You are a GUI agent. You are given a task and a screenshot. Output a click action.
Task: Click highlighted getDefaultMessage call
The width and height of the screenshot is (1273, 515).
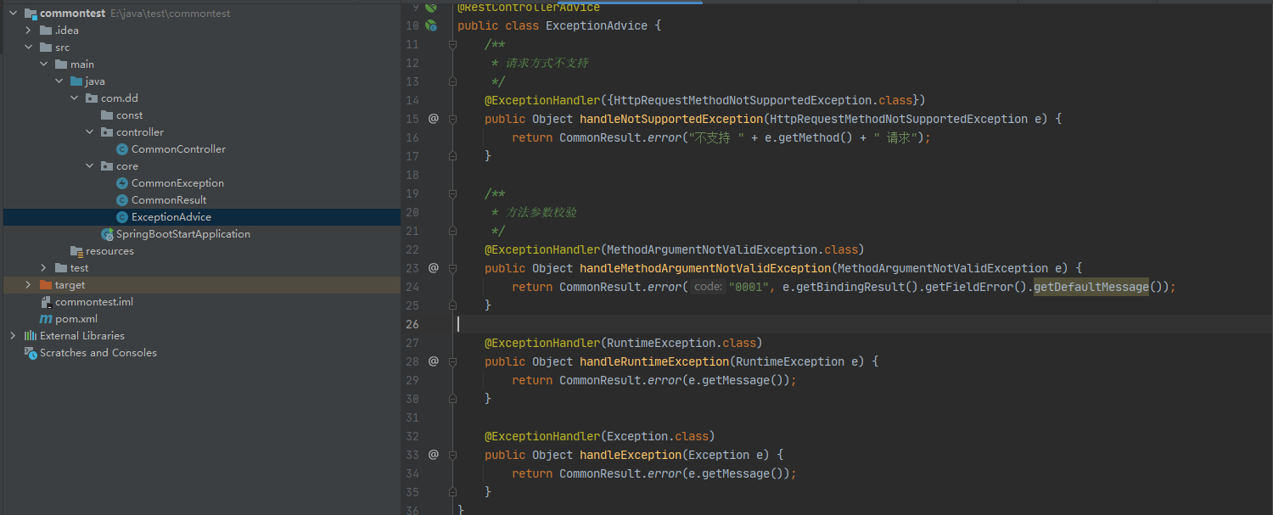point(1091,287)
